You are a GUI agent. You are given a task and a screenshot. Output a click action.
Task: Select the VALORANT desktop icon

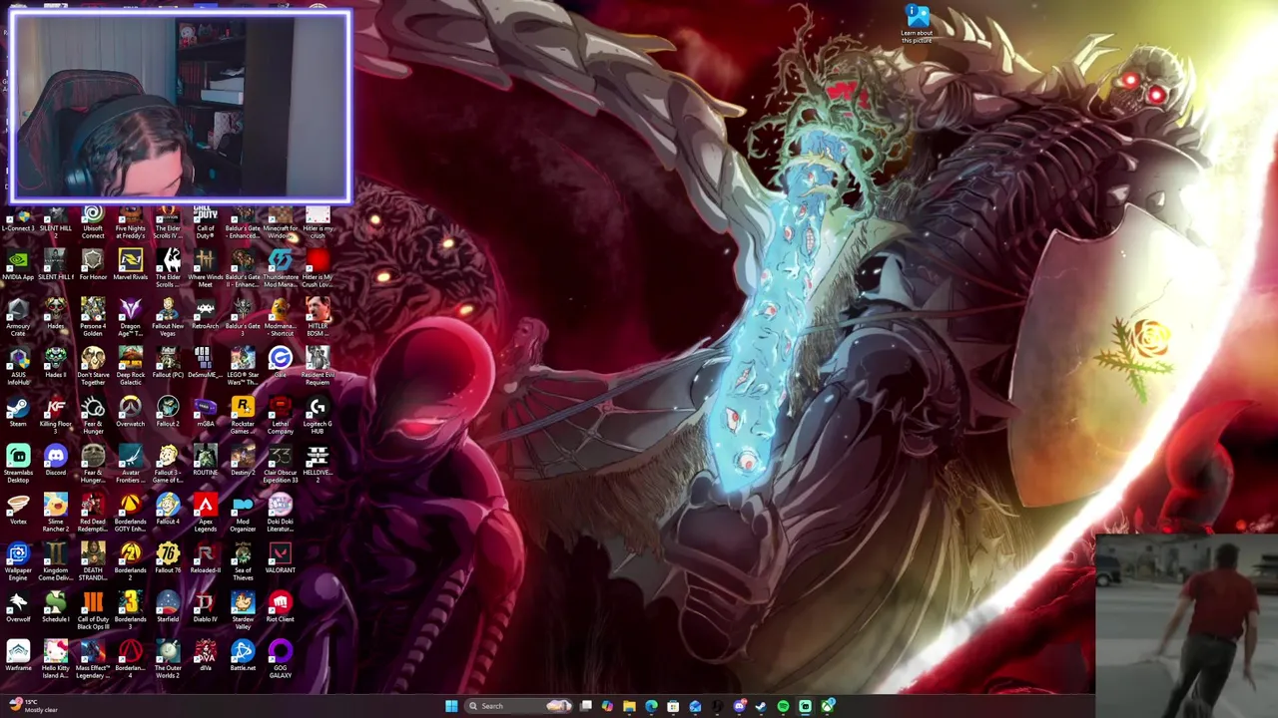pos(280,558)
